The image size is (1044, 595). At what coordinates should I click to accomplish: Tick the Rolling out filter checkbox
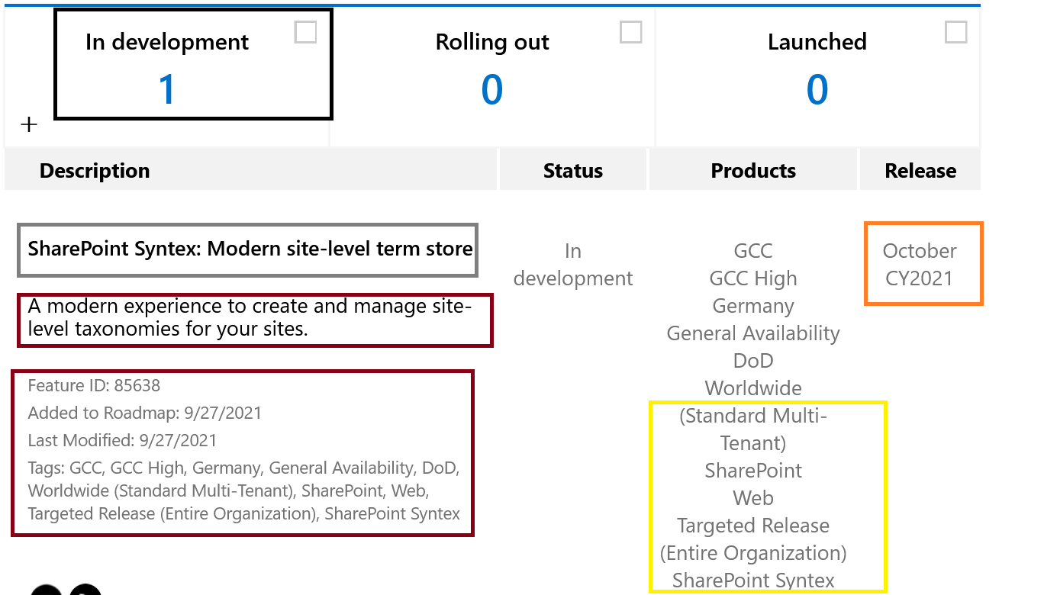631,32
